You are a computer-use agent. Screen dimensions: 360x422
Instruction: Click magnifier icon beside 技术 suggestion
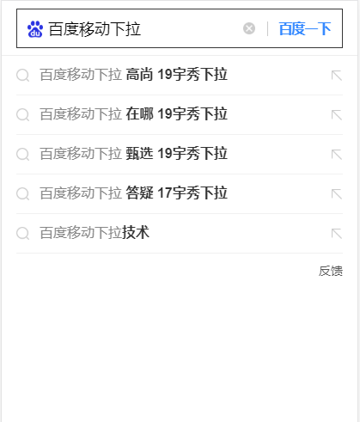[x=23, y=234]
